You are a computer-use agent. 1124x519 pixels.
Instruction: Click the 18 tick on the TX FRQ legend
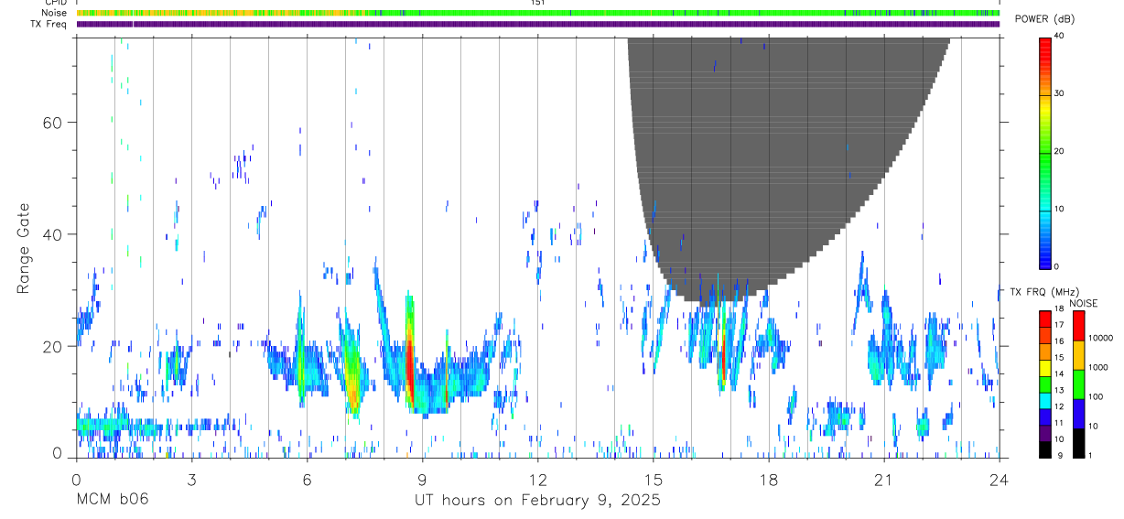pyautogui.click(x=1059, y=310)
